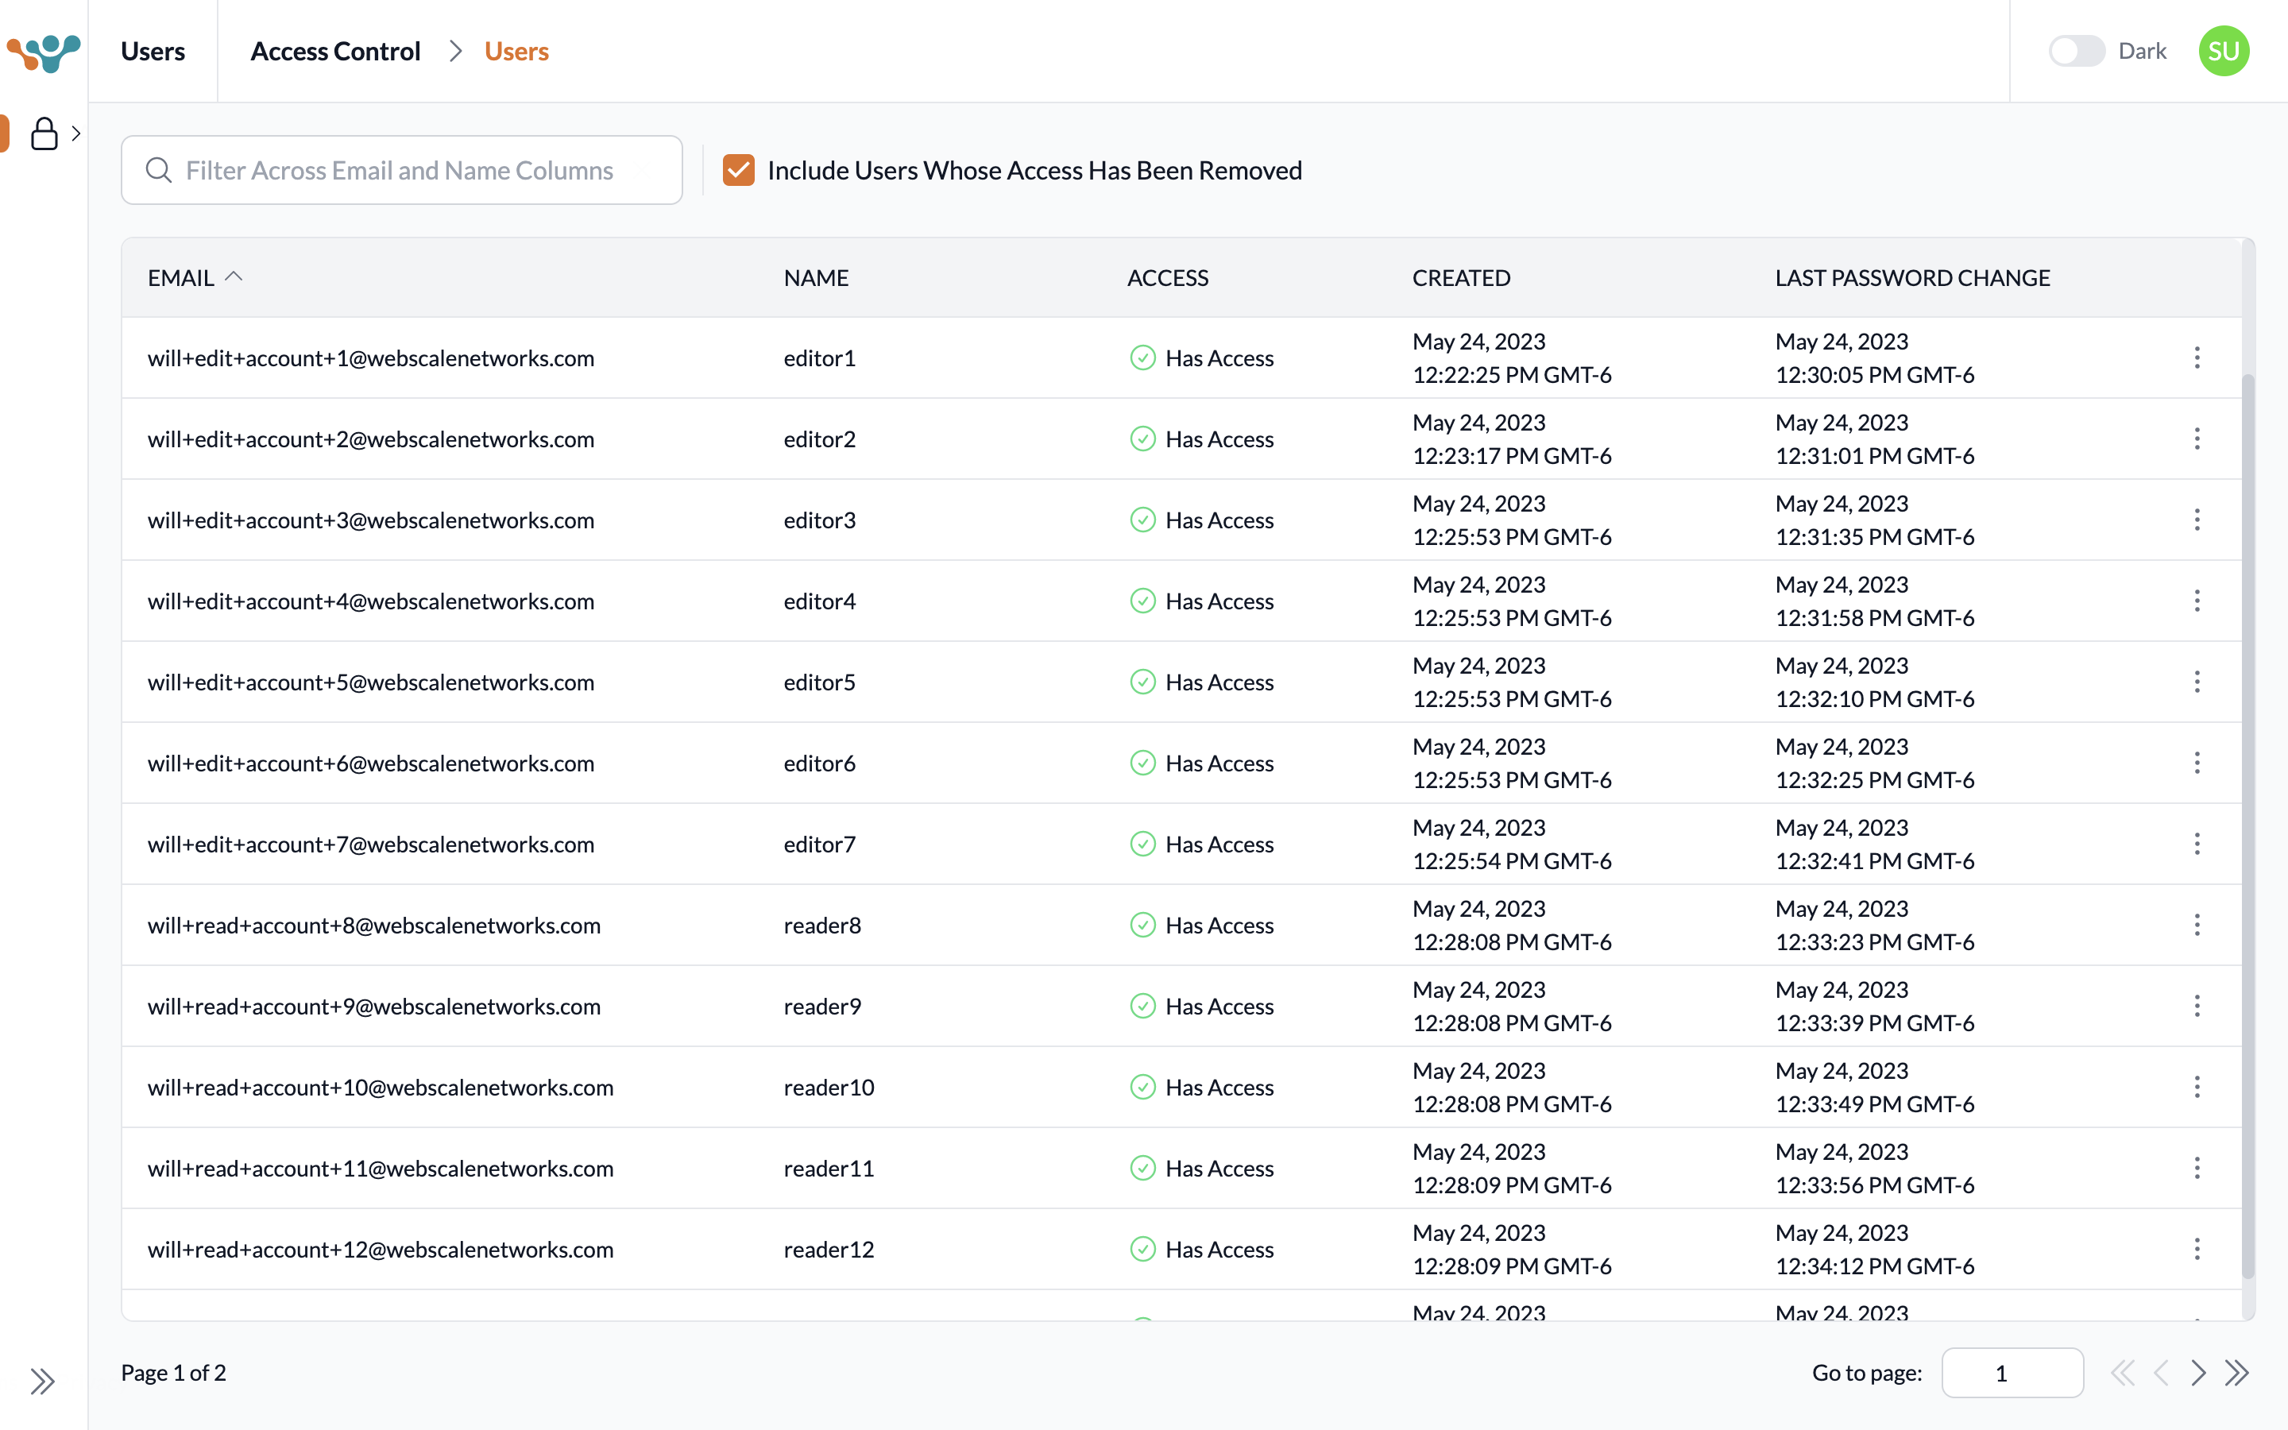2288x1430 pixels.
Task: Select the Users breadcrumb item
Action: coord(516,51)
